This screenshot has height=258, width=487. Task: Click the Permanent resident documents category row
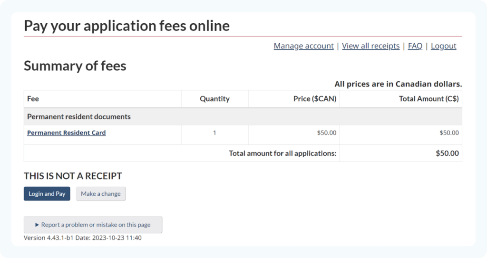pos(79,116)
